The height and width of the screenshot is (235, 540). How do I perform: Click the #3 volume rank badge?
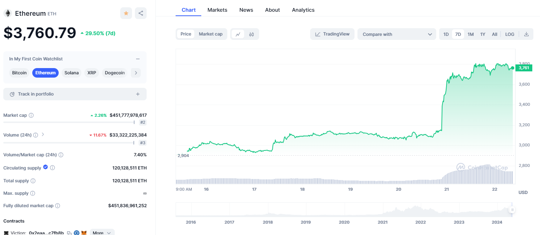[143, 143]
